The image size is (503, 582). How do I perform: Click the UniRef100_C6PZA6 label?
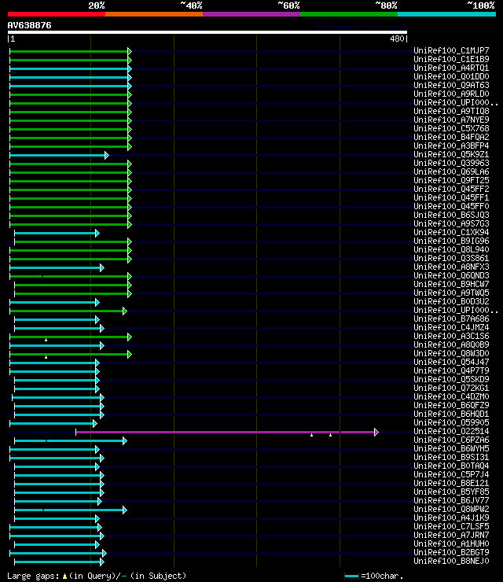pyautogui.click(x=451, y=440)
